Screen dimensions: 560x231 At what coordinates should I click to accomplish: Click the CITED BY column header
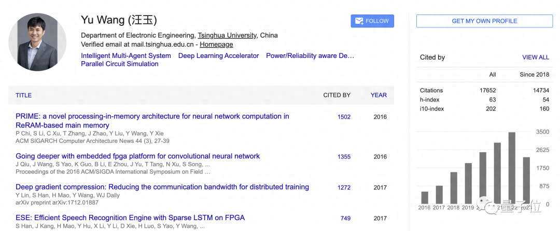[337, 95]
